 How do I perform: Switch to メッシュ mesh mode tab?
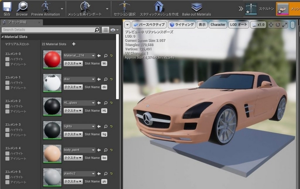288,9
